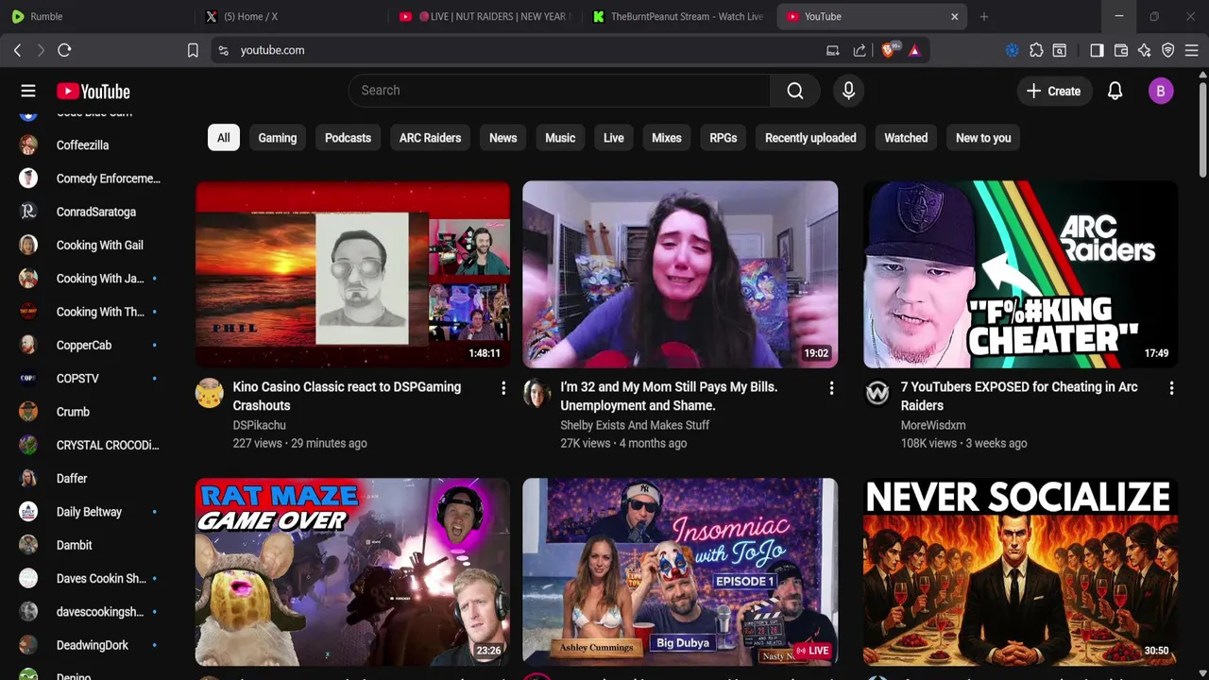Open more options for Kino Casino video
The width and height of the screenshot is (1209, 680).
(x=503, y=388)
